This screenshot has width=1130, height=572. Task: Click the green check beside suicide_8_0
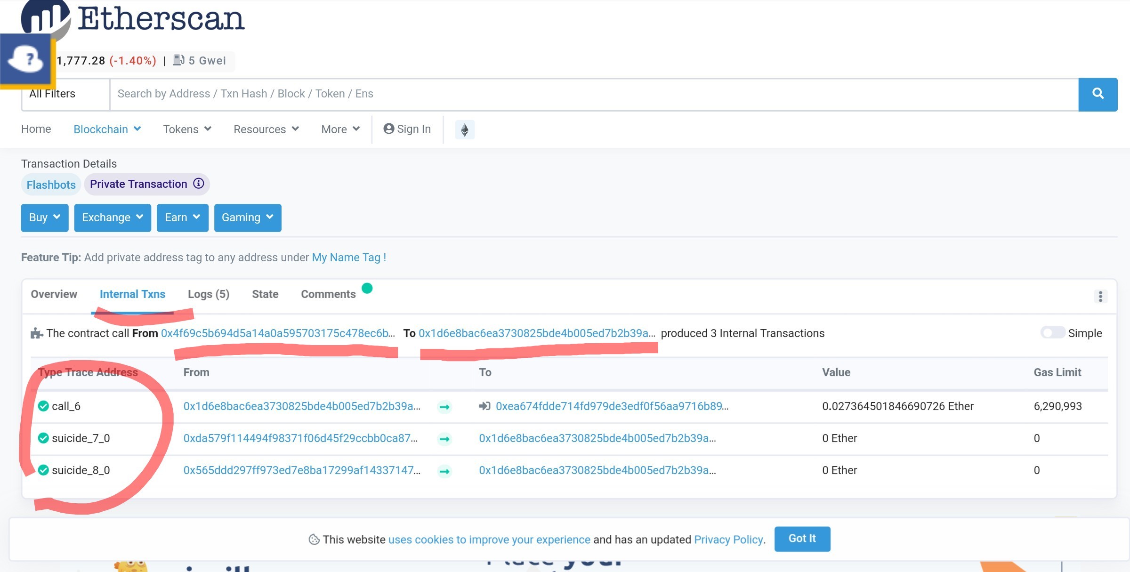click(43, 470)
